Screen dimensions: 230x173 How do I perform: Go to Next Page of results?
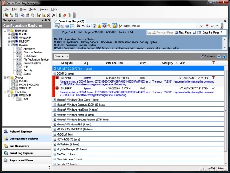pyautogui.click(x=184, y=32)
